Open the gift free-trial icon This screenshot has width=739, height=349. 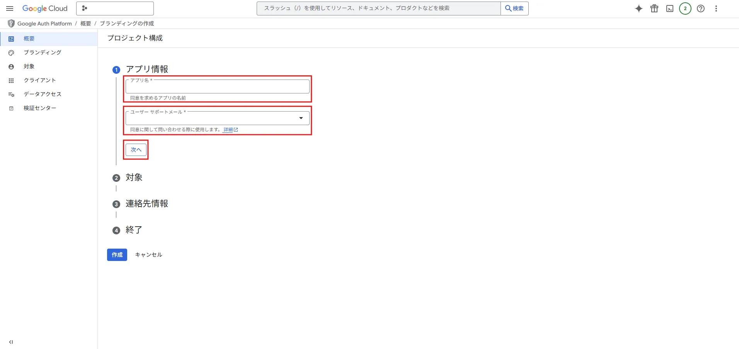(654, 8)
